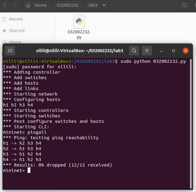196x192 pixels.
Task: Click the '[sudo] password for xilili:' line
Action: (x=40, y=67)
